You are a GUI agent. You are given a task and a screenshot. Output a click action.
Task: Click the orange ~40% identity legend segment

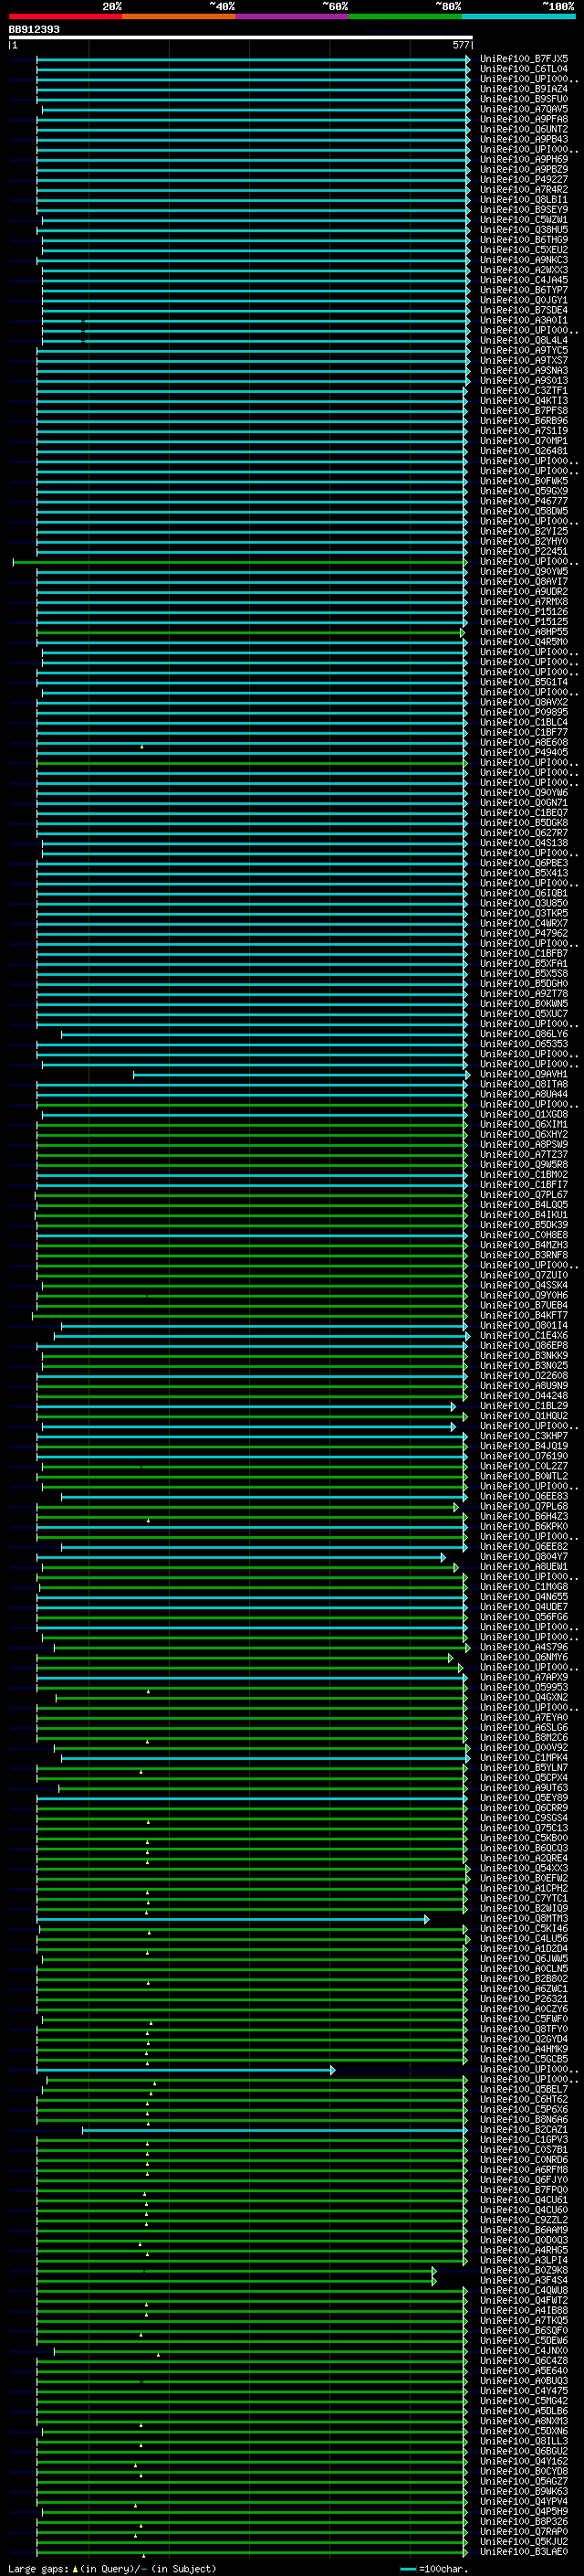180,16
